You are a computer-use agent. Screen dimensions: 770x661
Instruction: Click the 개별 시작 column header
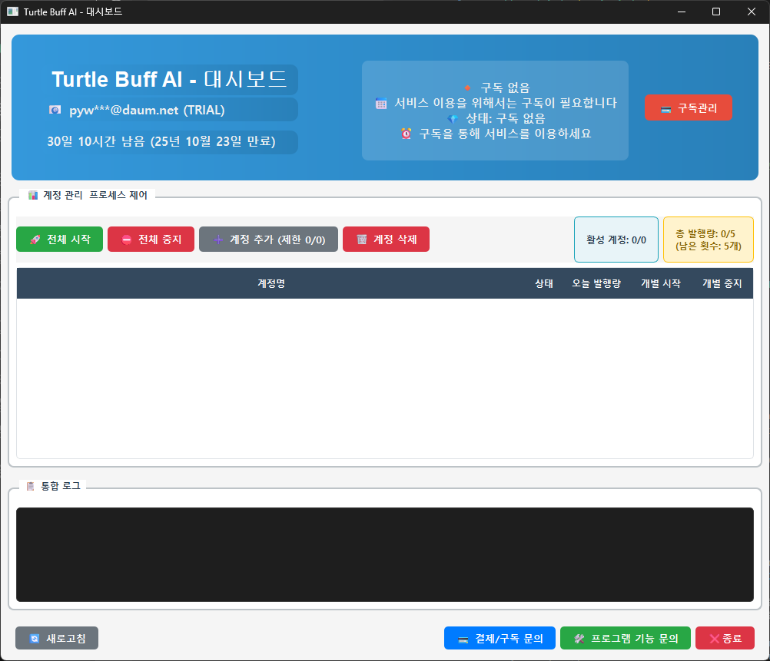coord(660,283)
